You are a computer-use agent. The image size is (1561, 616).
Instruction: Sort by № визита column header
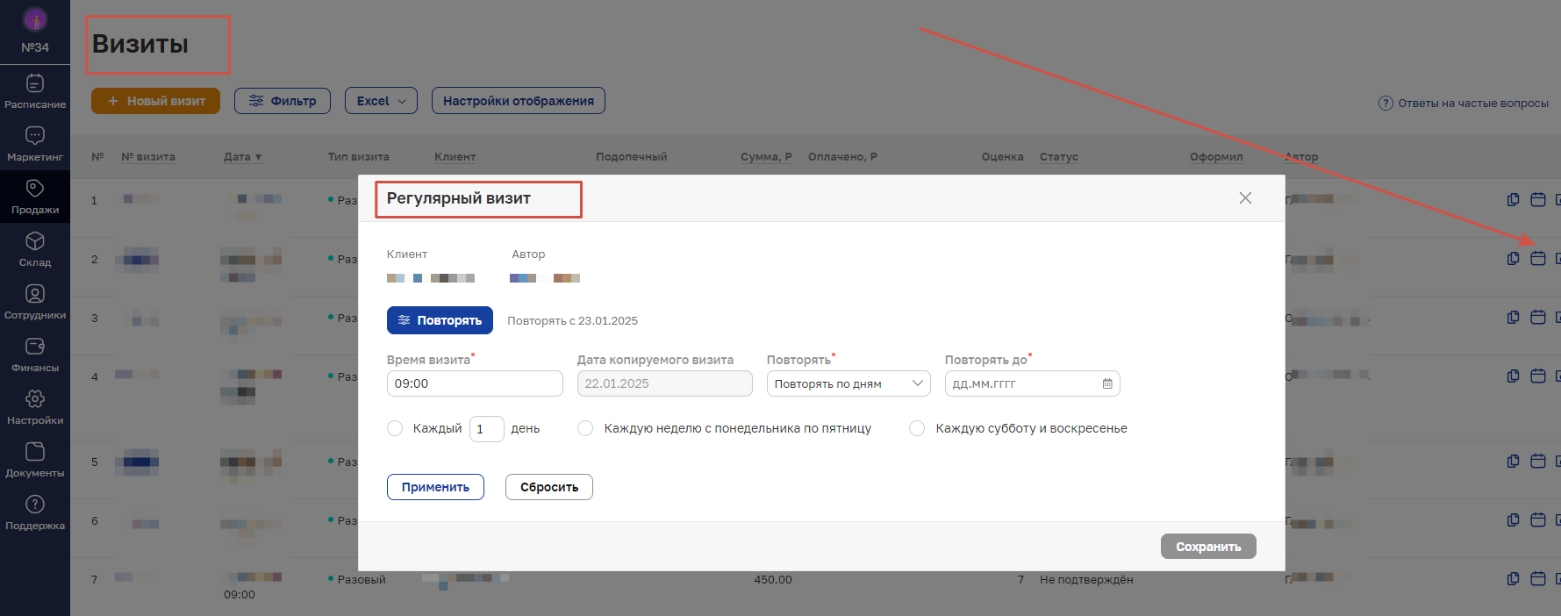point(148,157)
